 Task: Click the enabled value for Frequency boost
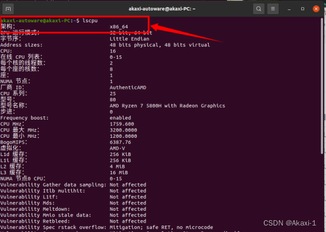(120, 118)
